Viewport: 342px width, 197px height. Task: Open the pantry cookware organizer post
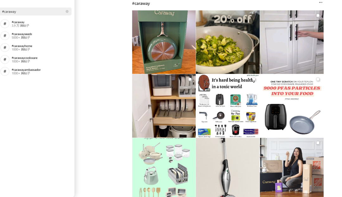coord(164,106)
